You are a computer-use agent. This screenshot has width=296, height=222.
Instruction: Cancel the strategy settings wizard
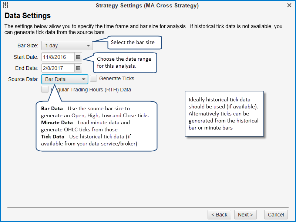276,215
